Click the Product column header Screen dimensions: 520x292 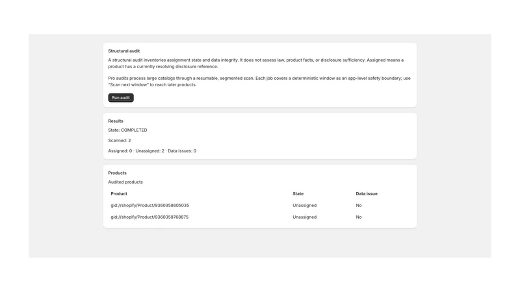click(119, 193)
